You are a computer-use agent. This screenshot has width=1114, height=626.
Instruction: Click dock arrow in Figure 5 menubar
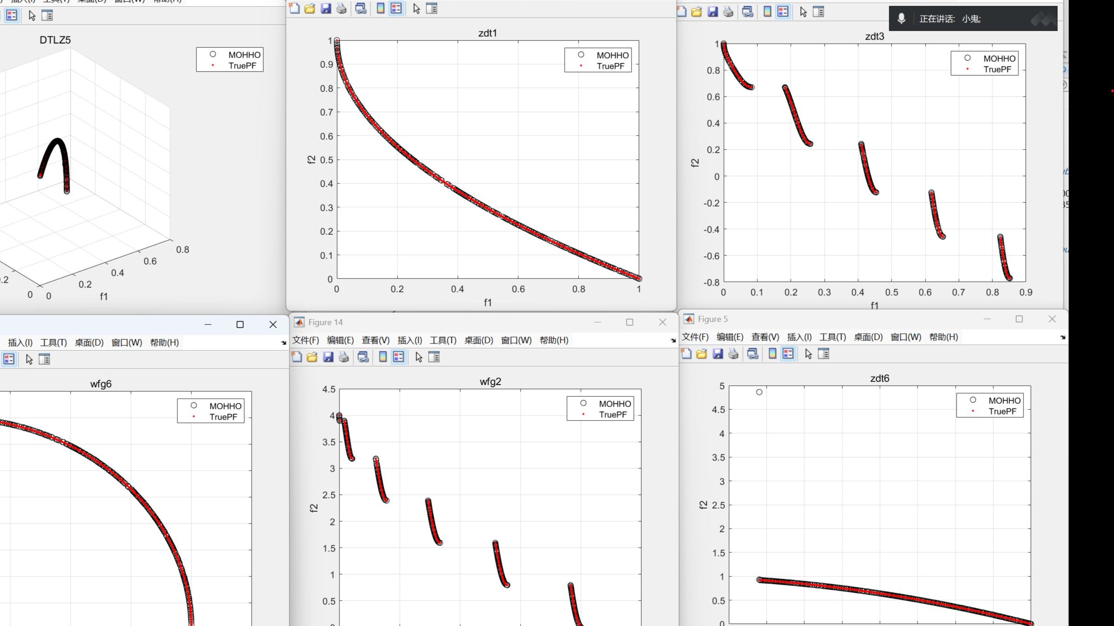pyautogui.click(x=1062, y=337)
